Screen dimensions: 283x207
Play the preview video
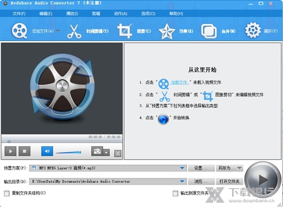tap(10, 151)
